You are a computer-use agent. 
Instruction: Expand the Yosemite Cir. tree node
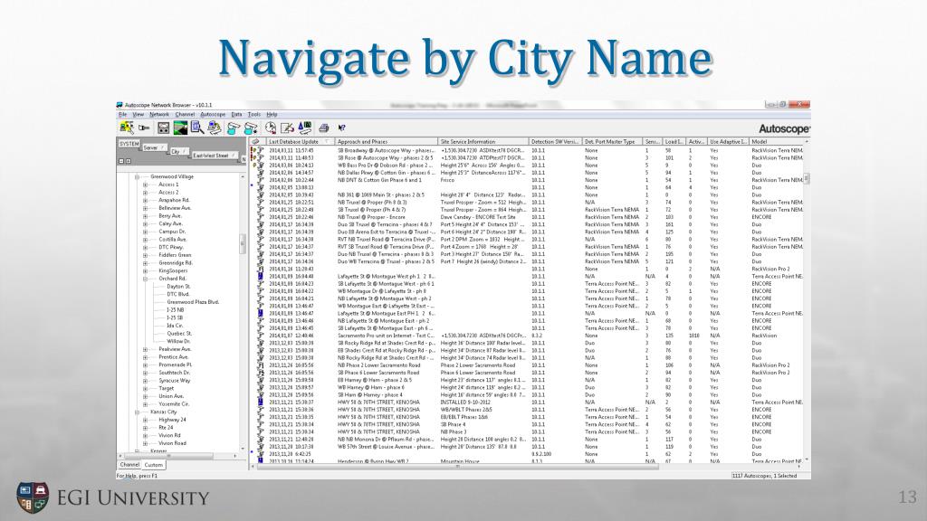[145, 404]
